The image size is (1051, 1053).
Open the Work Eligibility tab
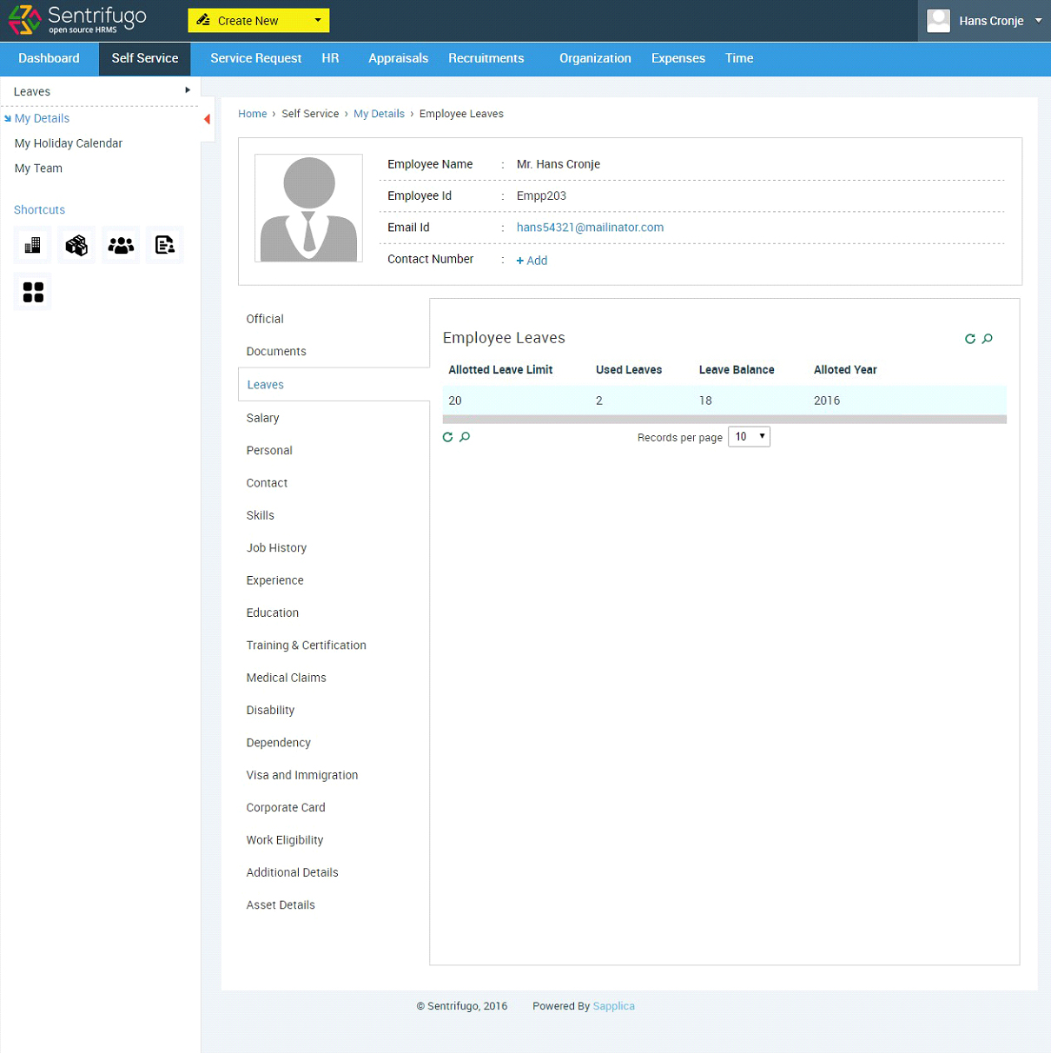(284, 840)
